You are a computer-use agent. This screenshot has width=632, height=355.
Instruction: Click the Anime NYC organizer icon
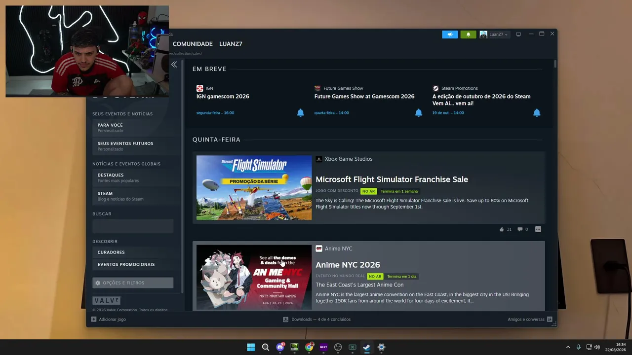pos(319,248)
